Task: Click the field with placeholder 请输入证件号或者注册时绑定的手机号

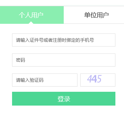Action: point(64,40)
